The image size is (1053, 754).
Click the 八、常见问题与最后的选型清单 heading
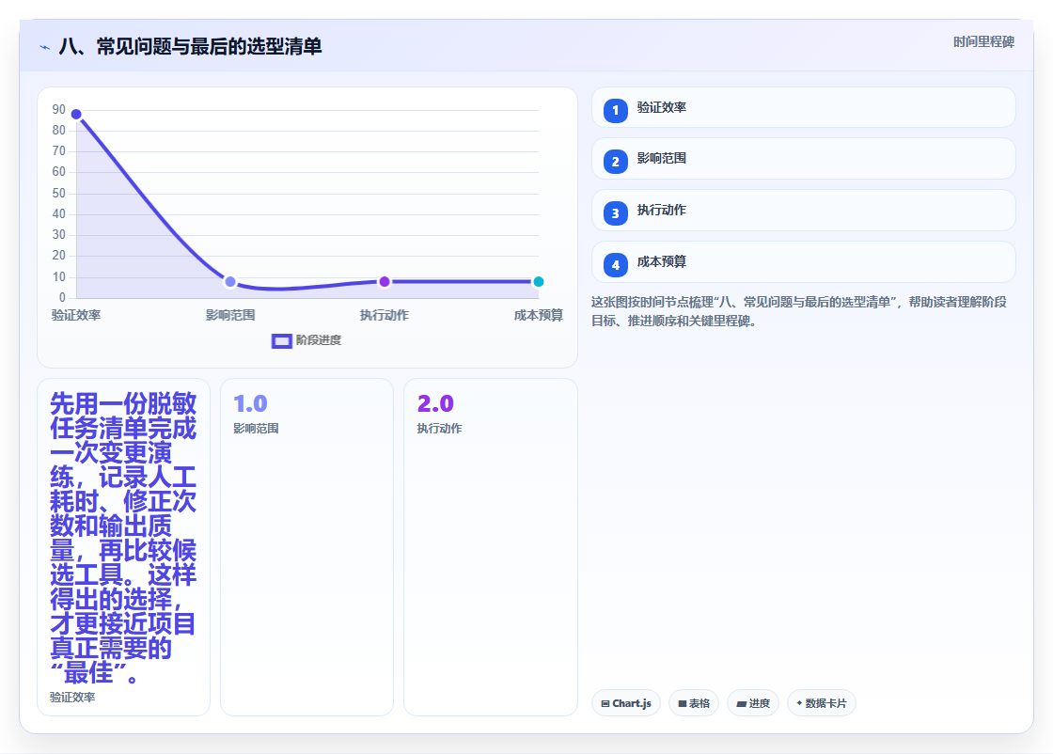(191, 46)
